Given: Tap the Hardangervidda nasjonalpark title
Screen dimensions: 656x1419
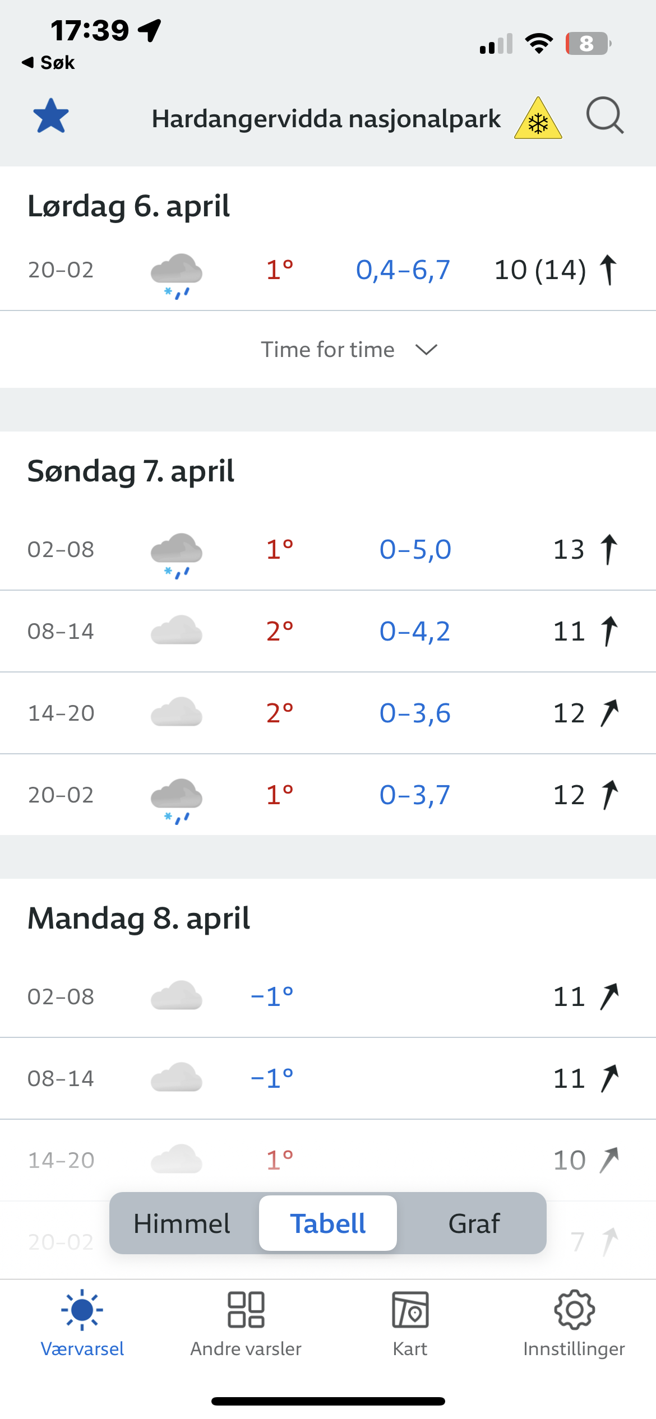Looking at the screenshot, I should click(x=326, y=119).
